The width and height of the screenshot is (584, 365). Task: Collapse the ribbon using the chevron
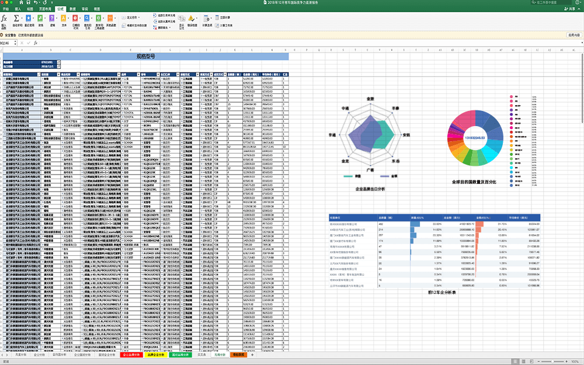pyautogui.click(x=579, y=10)
